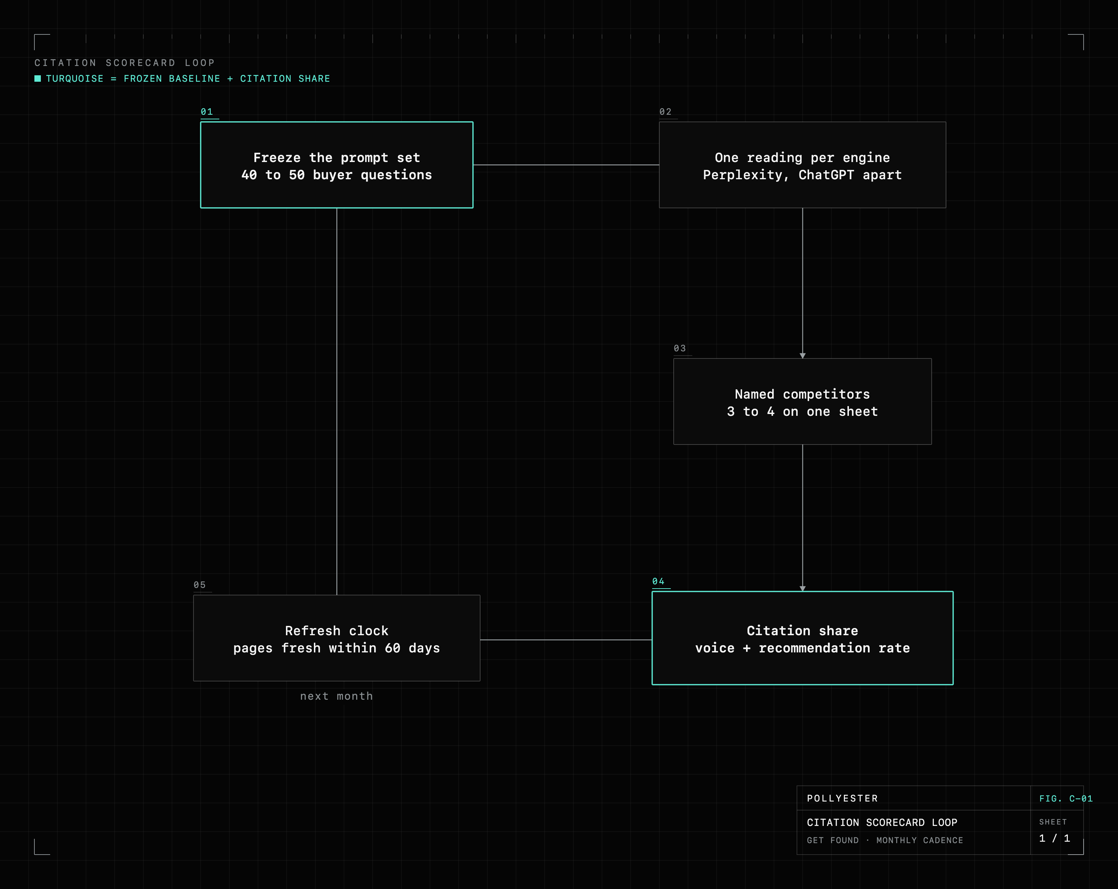1118x889 pixels.
Task: Click the FIG. C-01 label
Action: [x=1066, y=798]
